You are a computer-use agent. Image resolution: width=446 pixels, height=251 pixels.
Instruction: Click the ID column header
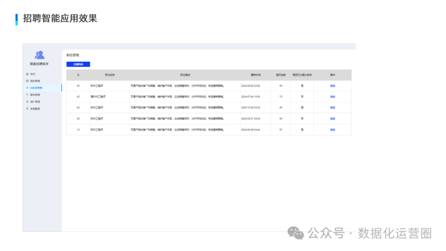(78, 75)
